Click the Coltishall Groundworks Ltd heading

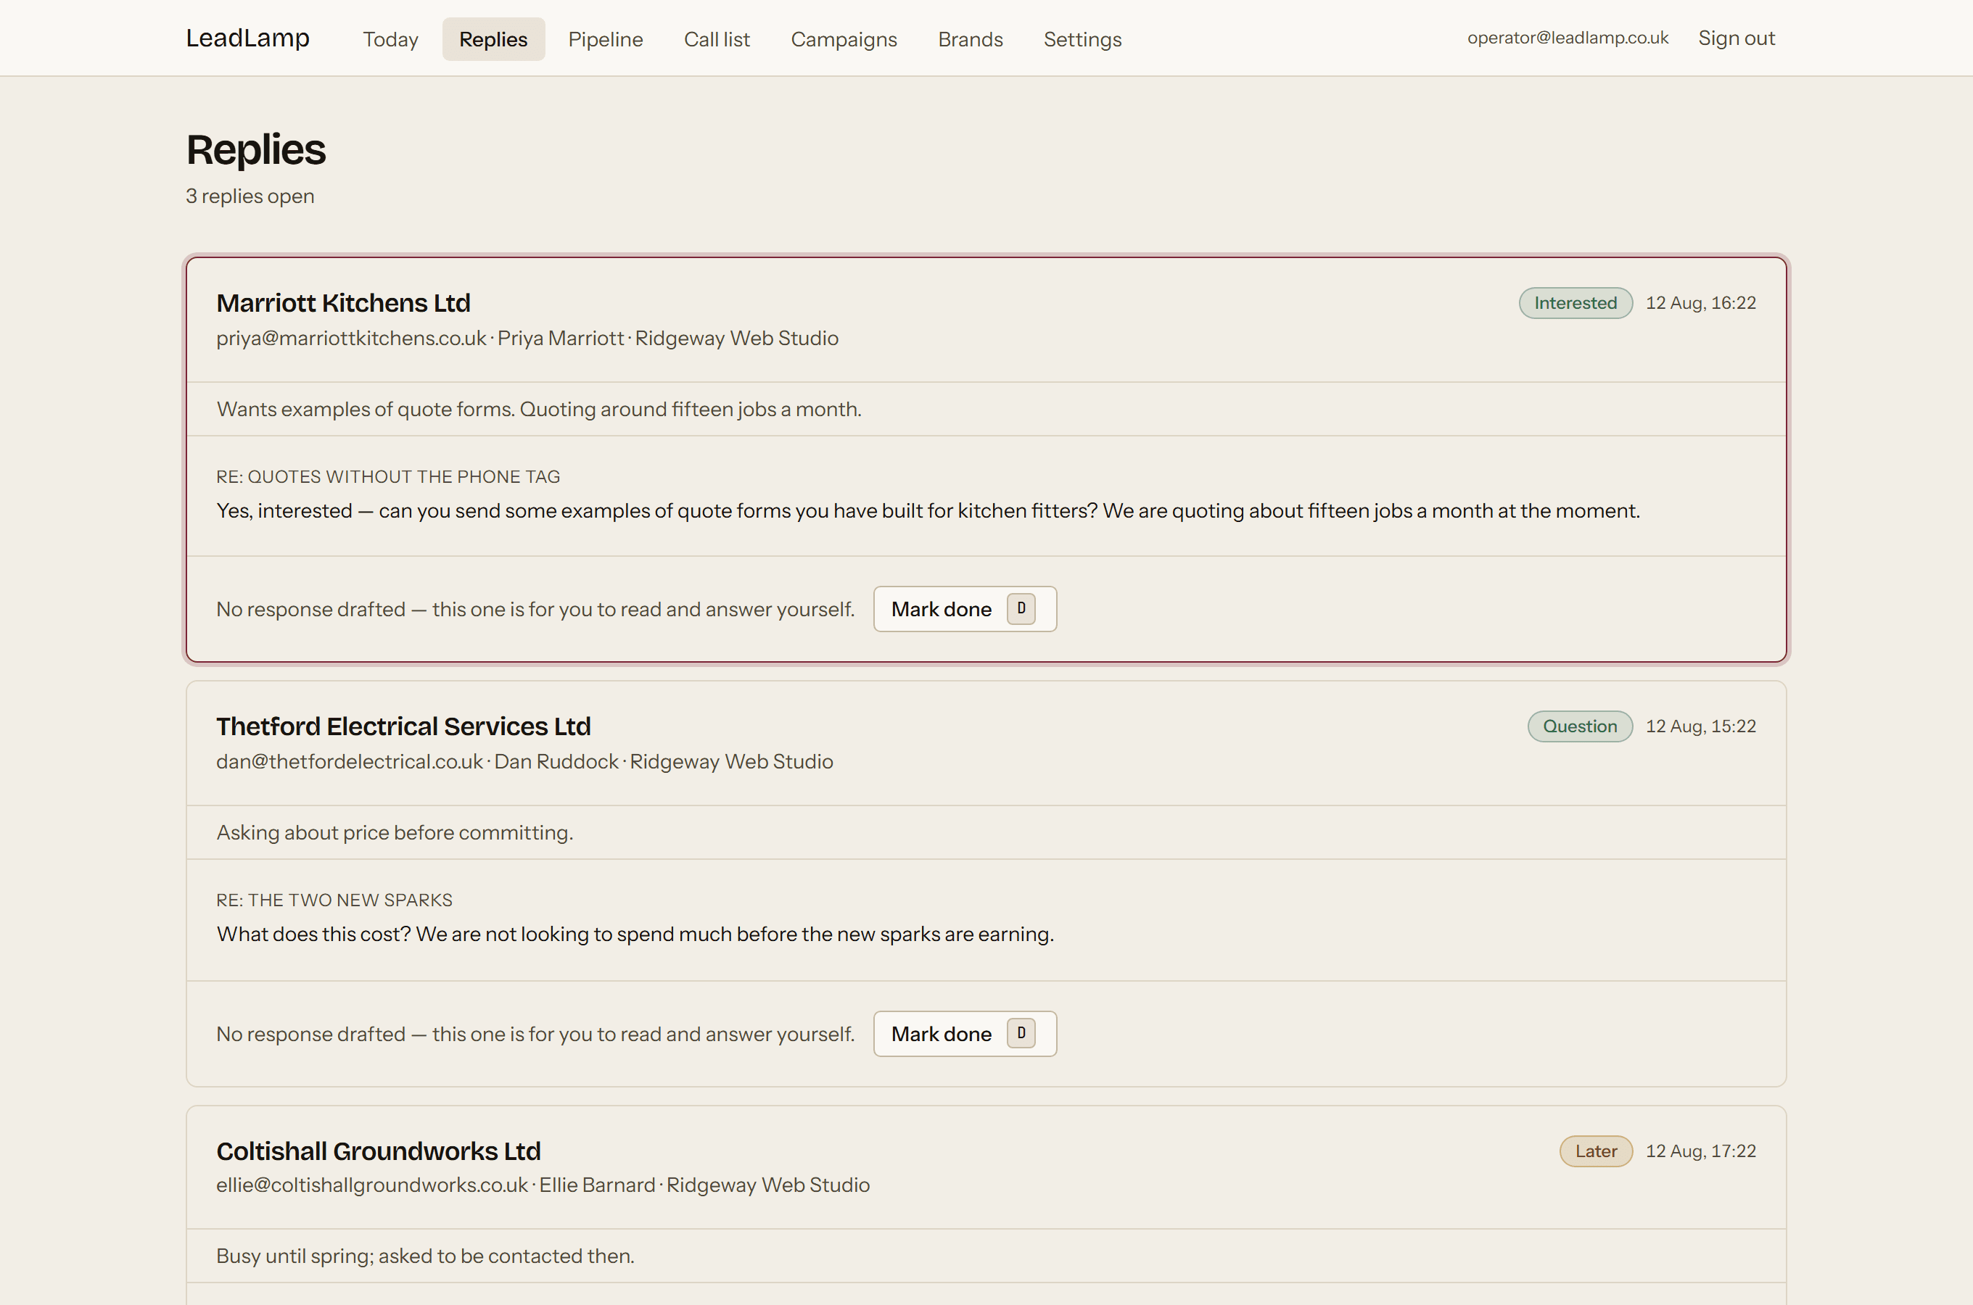coord(379,1151)
